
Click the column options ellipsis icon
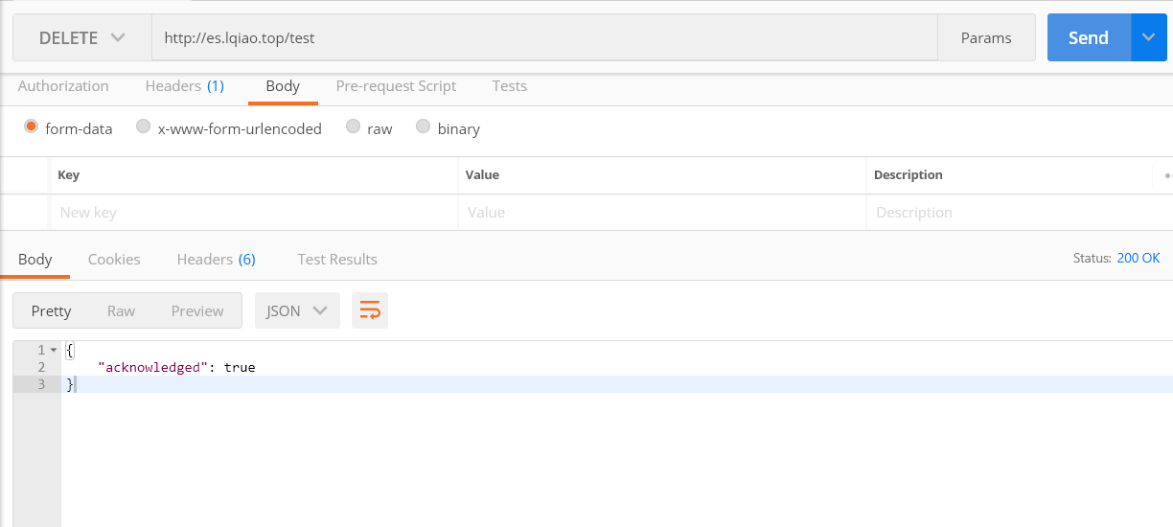click(x=1166, y=175)
